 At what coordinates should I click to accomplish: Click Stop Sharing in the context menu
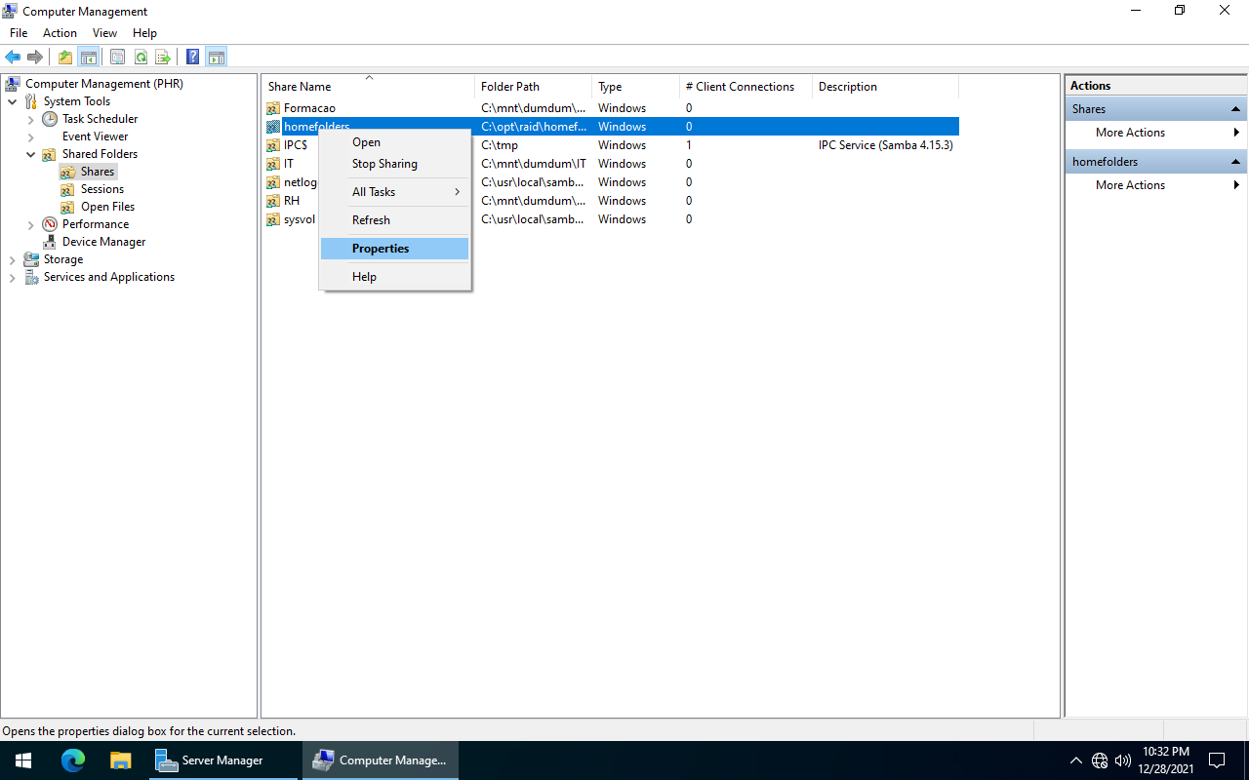click(x=383, y=163)
